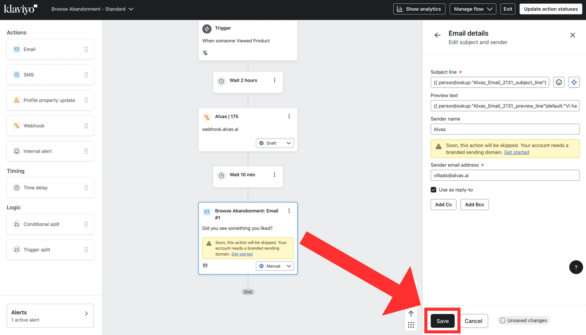Grab the Time delay drag handle
This screenshot has width=586, height=335.
[86, 187]
